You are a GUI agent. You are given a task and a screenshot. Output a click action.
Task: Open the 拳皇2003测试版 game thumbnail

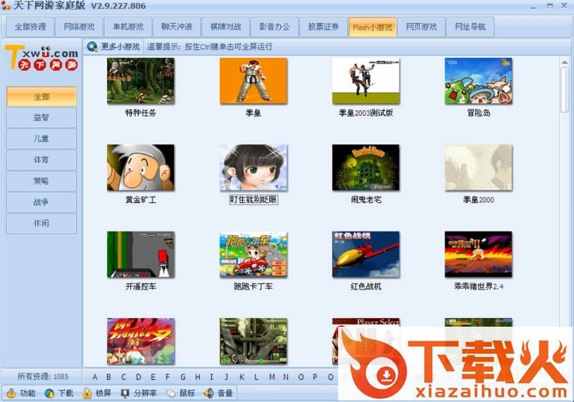366,81
